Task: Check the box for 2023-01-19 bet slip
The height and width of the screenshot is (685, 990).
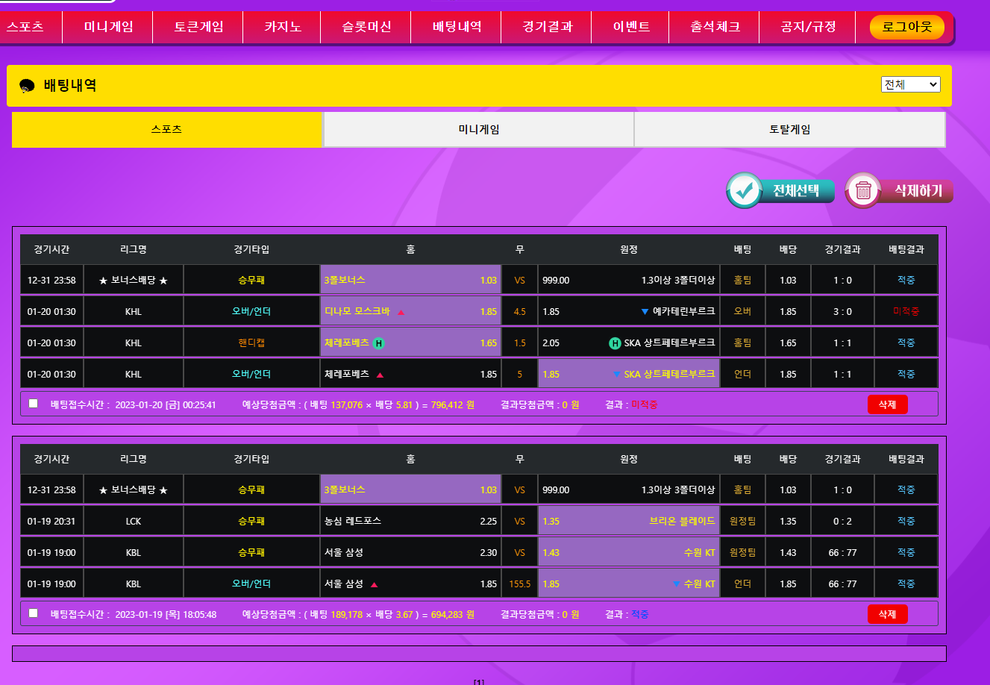Action: (x=34, y=613)
